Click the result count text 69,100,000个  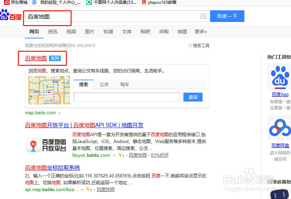pos(83,46)
